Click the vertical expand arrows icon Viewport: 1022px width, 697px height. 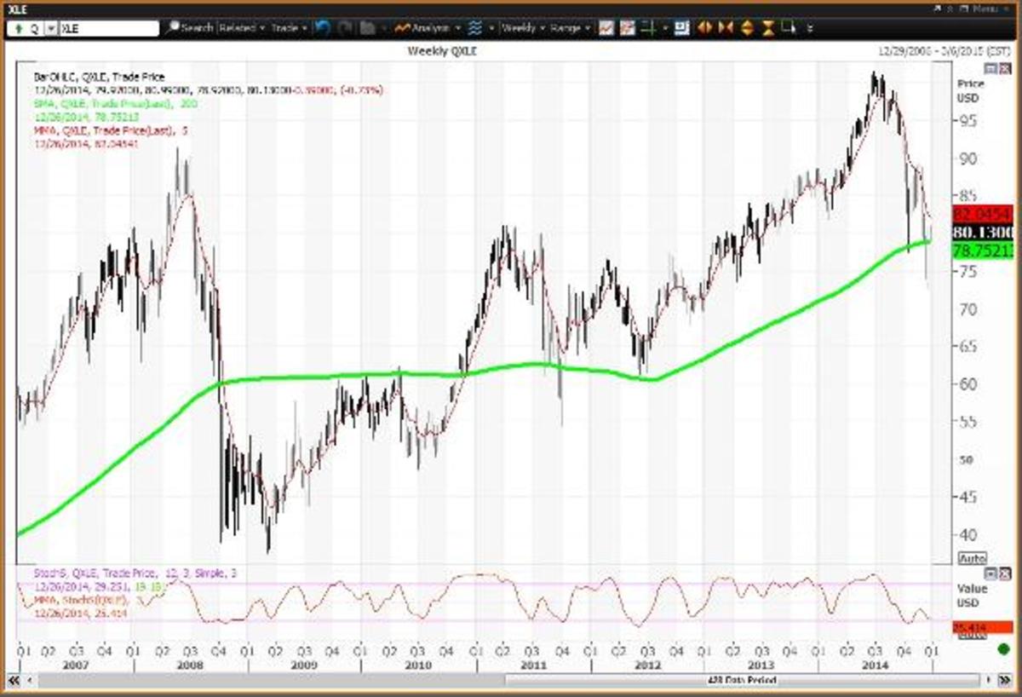pyautogui.click(x=747, y=28)
